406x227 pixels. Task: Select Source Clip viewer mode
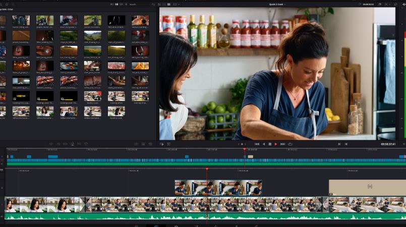(159, 5)
